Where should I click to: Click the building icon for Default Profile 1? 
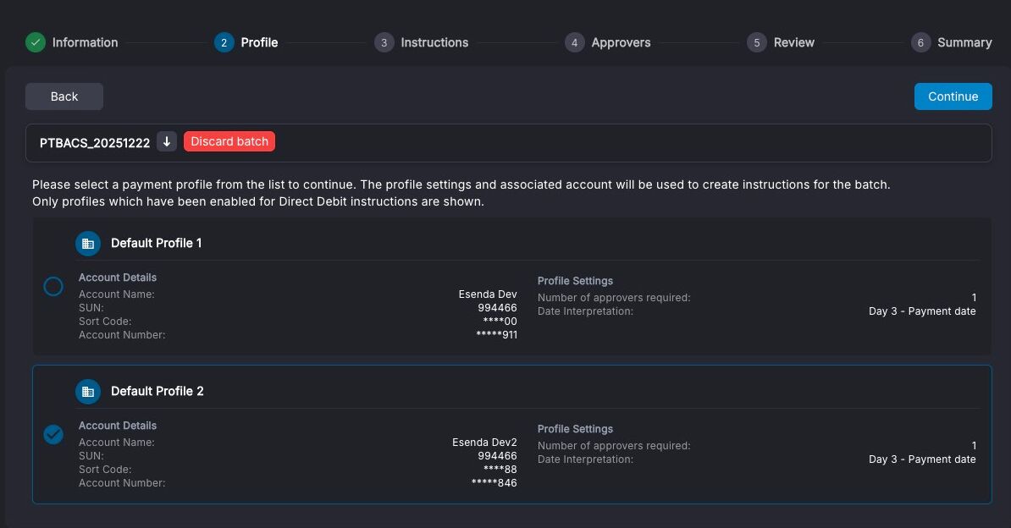(88, 244)
